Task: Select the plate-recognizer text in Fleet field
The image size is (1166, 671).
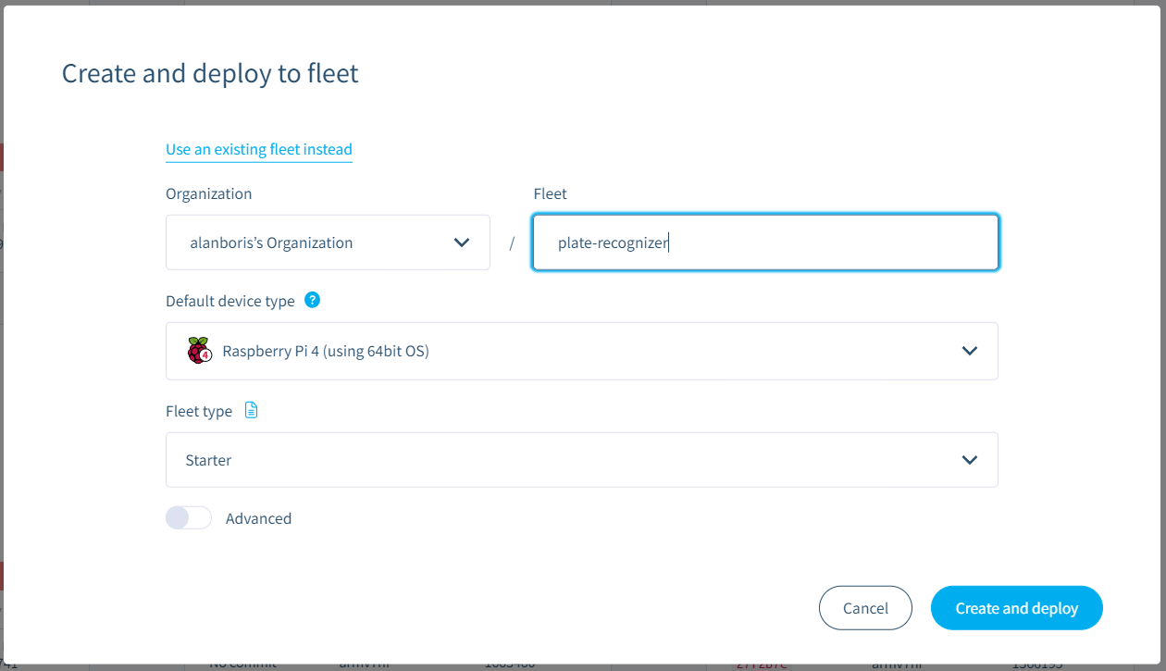Action: pyautogui.click(x=613, y=242)
